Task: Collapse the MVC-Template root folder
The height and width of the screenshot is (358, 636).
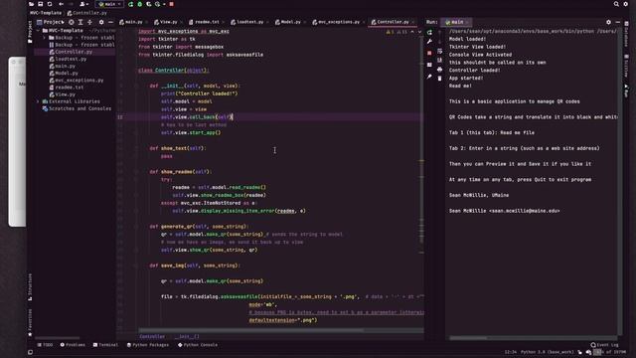Action: (39, 31)
